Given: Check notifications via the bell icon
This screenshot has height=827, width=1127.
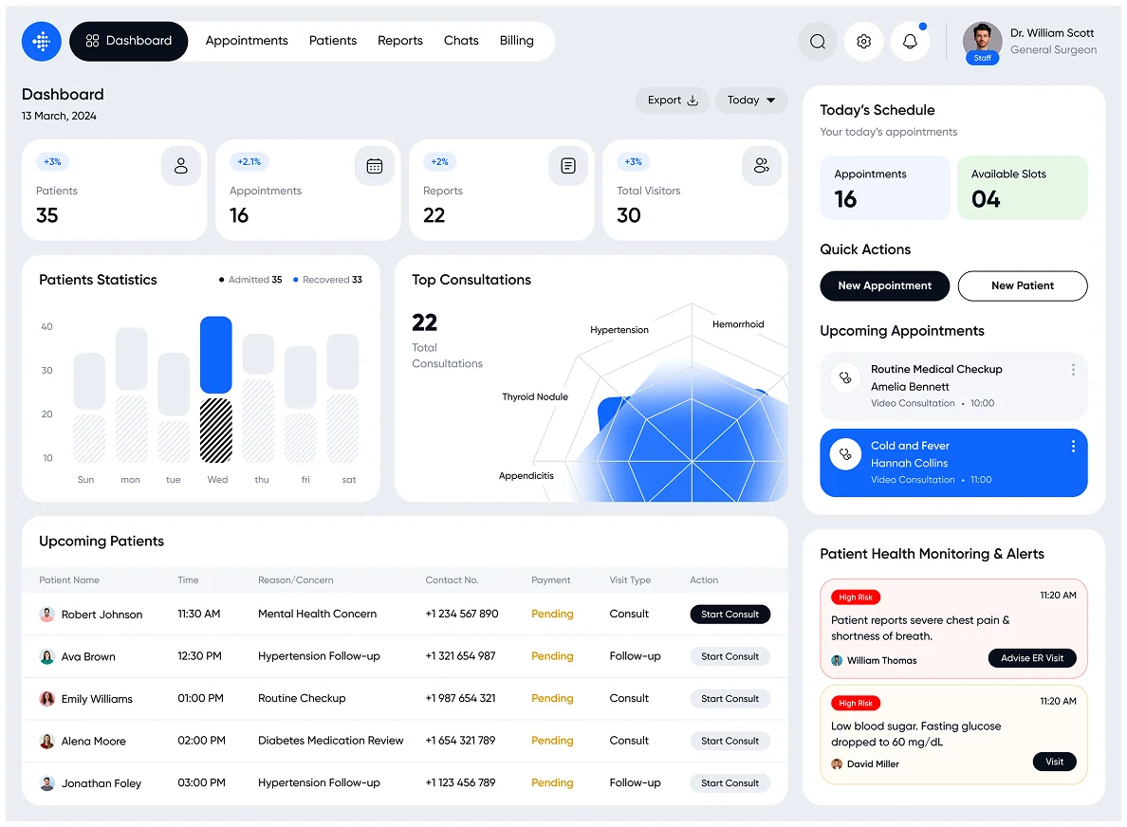Looking at the screenshot, I should point(910,42).
